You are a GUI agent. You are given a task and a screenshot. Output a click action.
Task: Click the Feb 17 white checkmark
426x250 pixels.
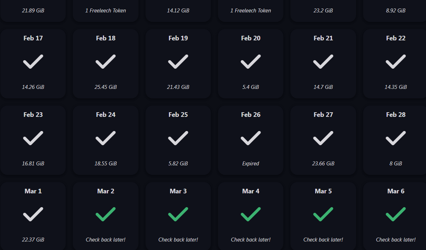(x=33, y=62)
